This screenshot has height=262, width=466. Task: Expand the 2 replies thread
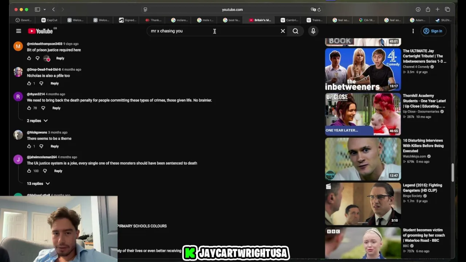(x=37, y=121)
